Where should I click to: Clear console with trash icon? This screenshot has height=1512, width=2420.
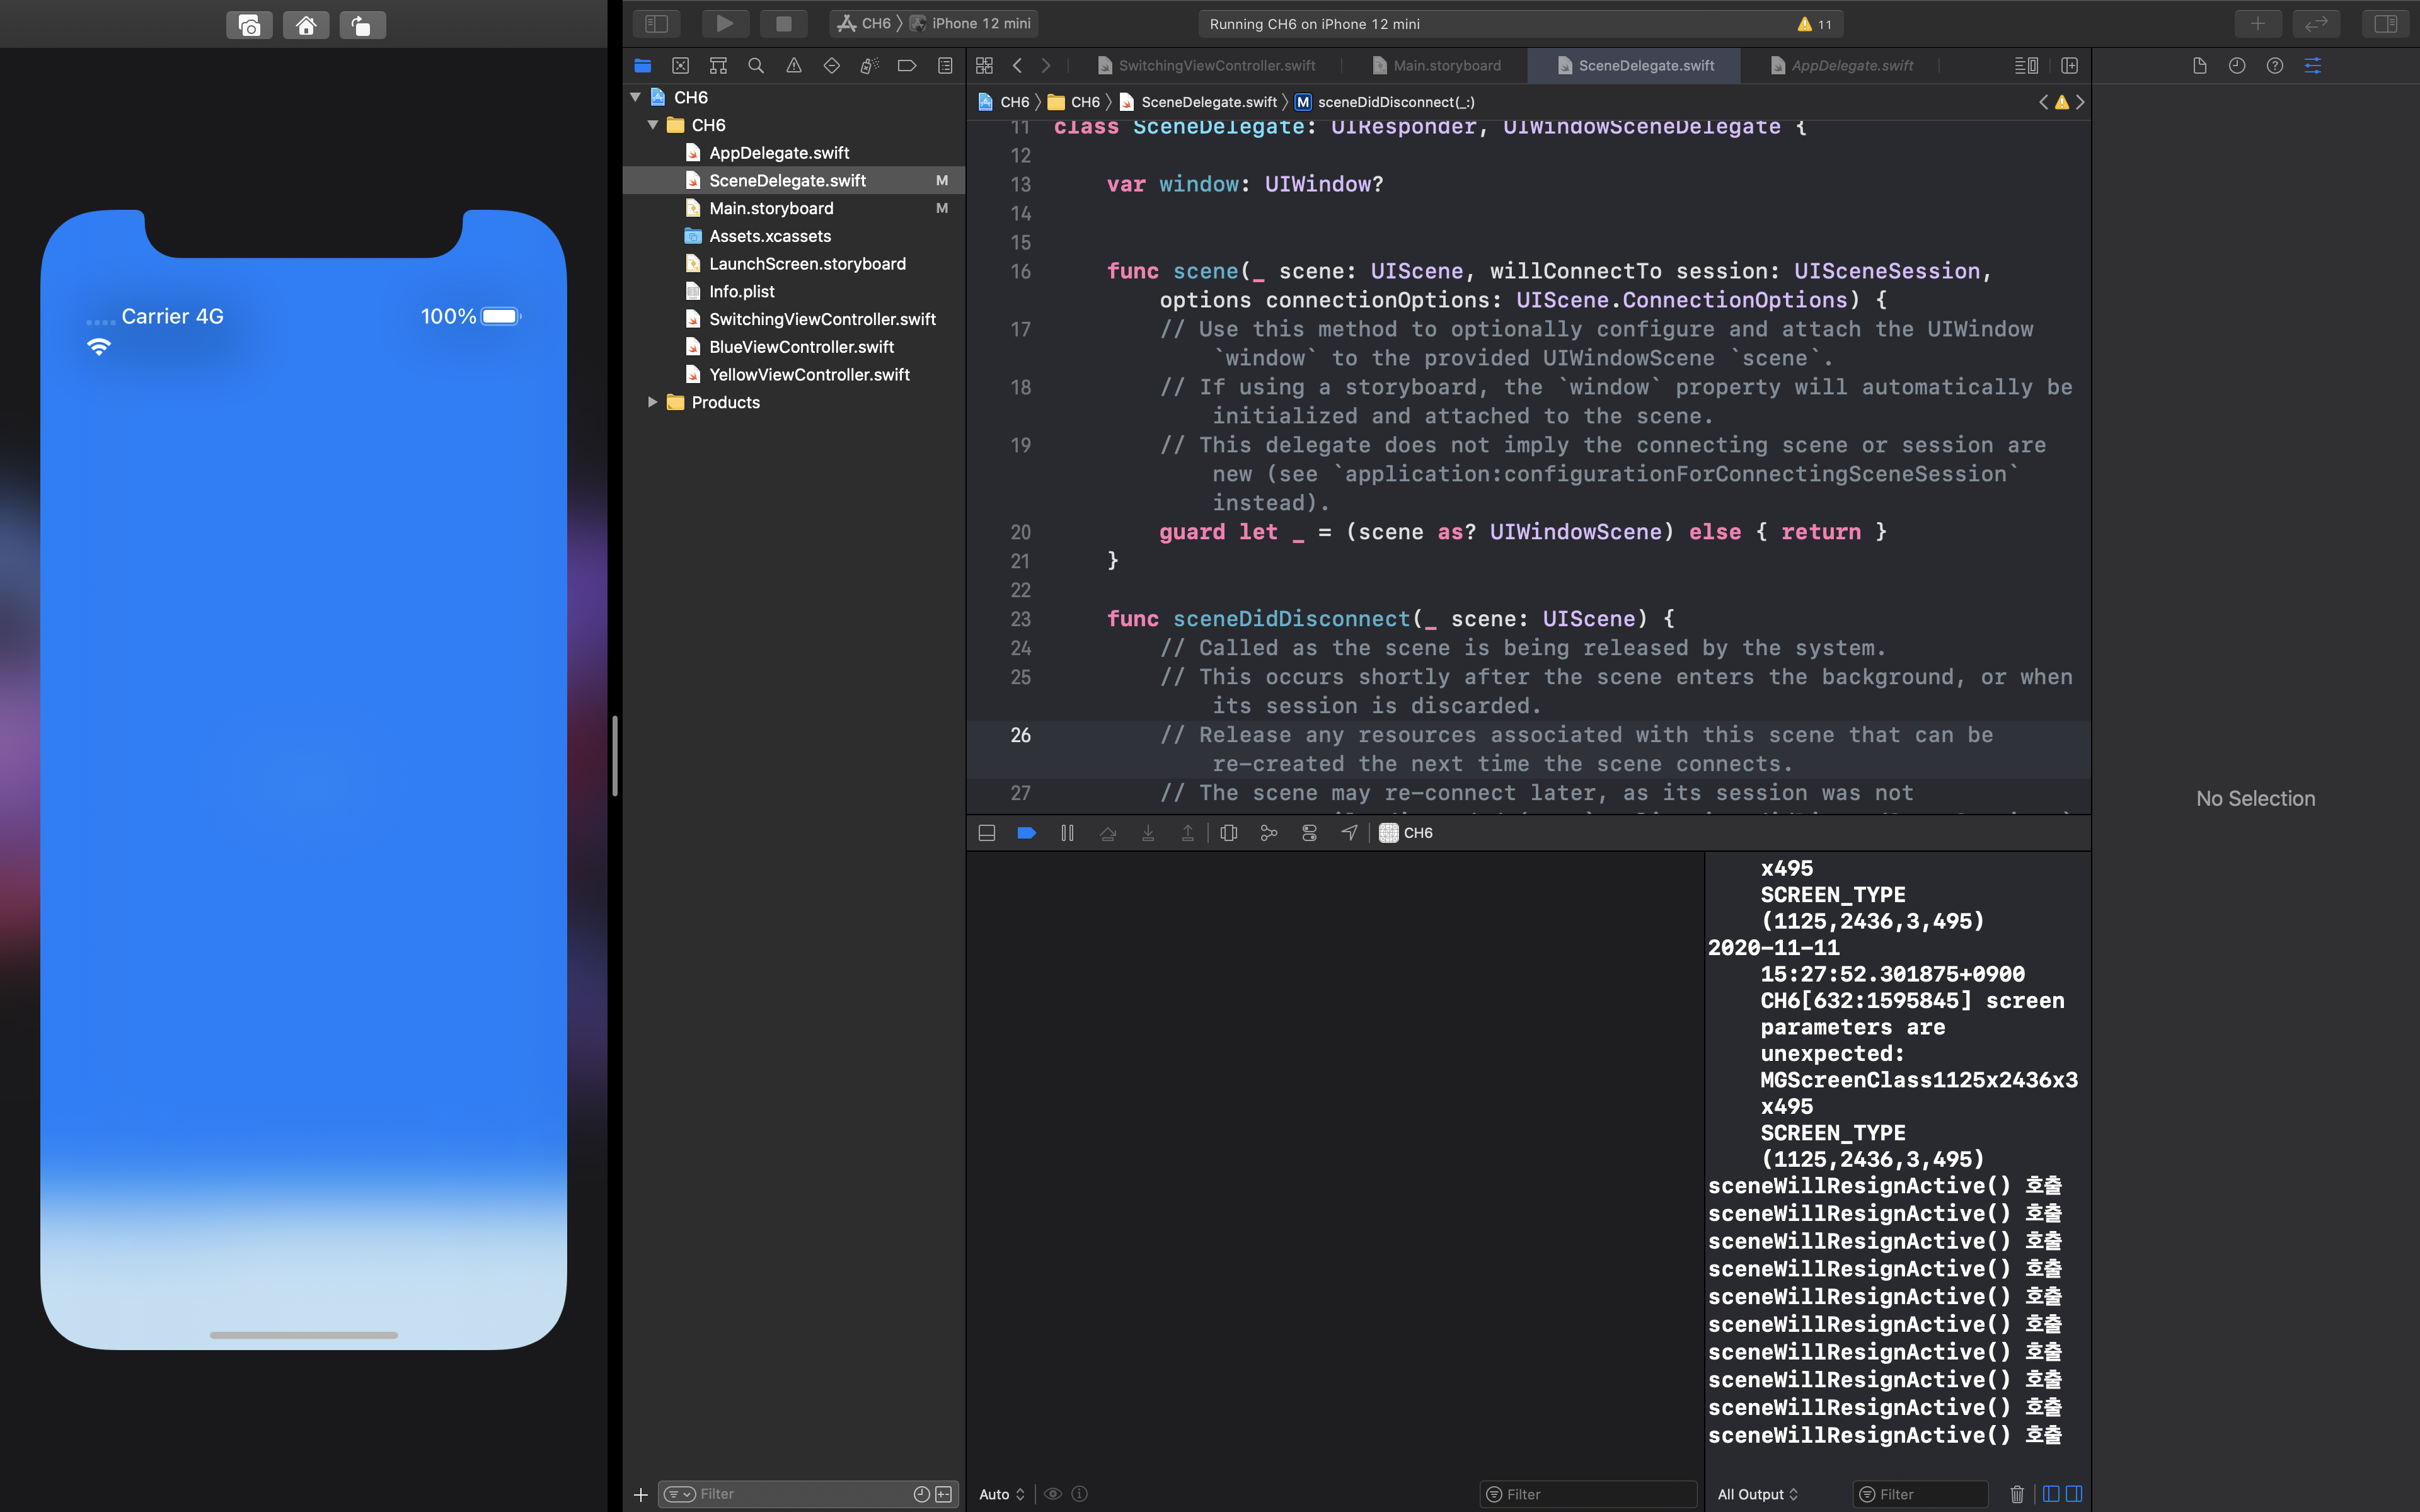[2016, 1494]
